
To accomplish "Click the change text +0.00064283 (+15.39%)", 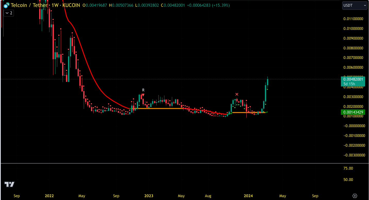I will [208, 5].
